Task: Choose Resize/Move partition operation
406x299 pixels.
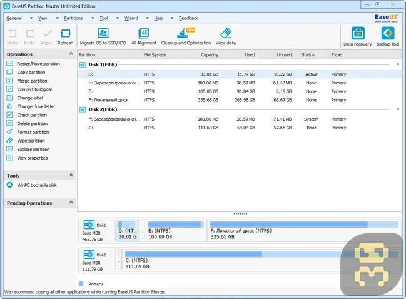Action: (x=38, y=64)
